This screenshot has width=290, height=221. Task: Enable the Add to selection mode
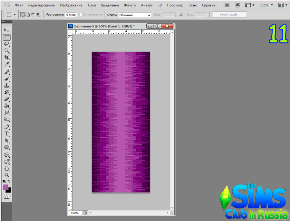point(28,15)
